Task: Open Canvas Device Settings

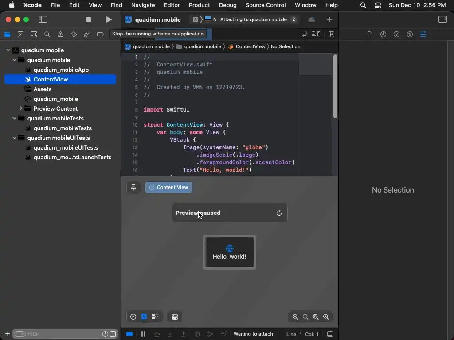Action: point(175,317)
